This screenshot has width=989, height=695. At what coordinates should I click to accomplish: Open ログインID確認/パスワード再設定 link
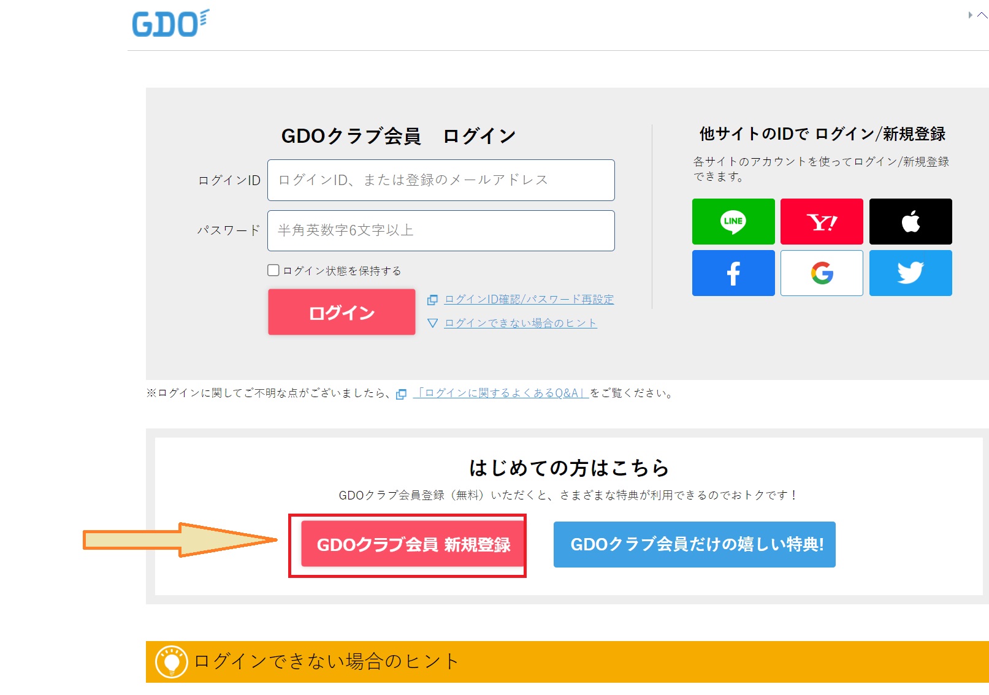(529, 299)
